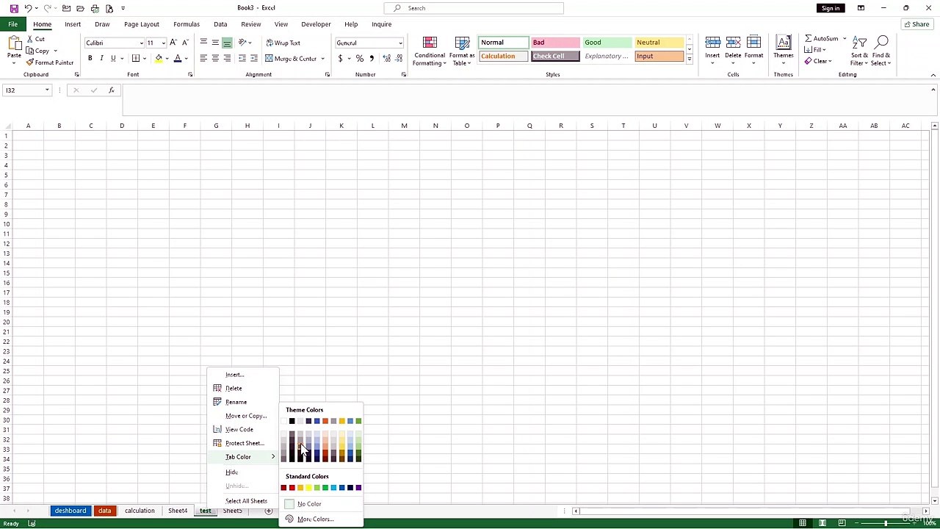Increase the indent

tap(253, 58)
